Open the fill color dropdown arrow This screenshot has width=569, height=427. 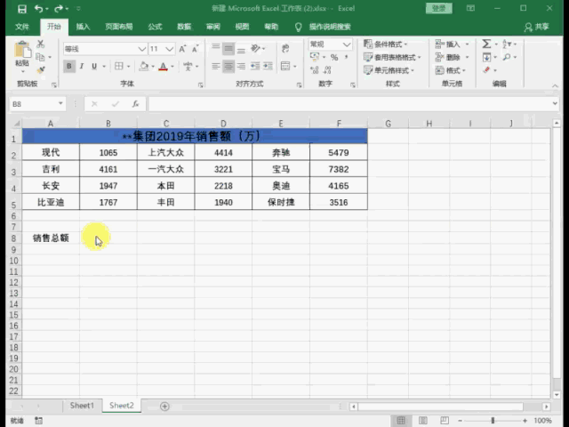click(x=153, y=67)
